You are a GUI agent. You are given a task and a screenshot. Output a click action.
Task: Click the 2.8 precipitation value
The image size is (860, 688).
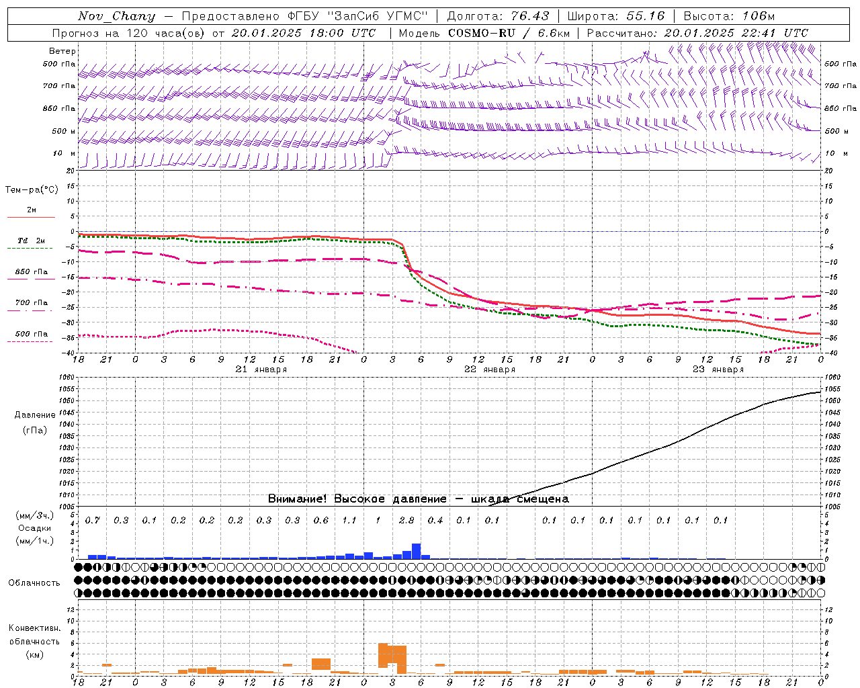click(406, 521)
